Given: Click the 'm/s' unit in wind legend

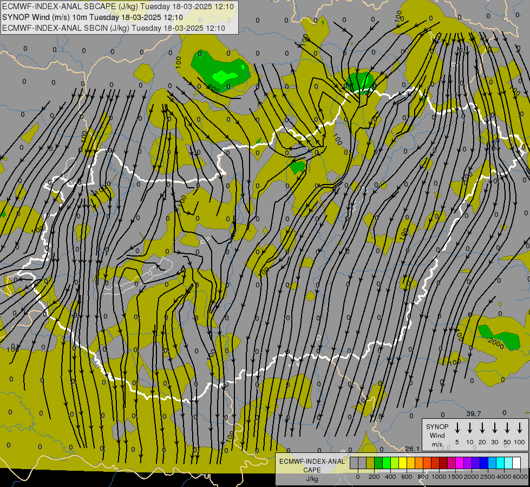Looking at the screenshot, I should (437, 444).
